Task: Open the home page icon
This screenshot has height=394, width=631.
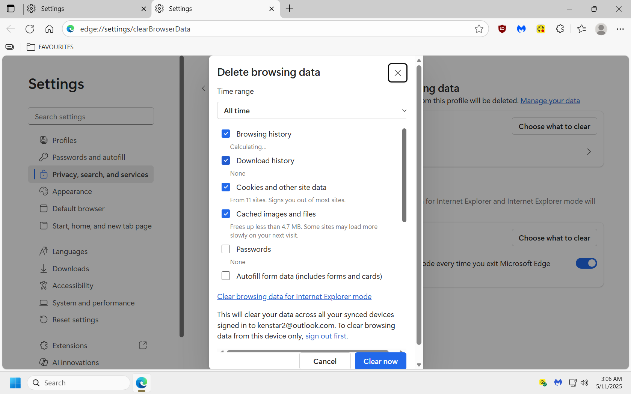Action: click(x=49, y=29)
